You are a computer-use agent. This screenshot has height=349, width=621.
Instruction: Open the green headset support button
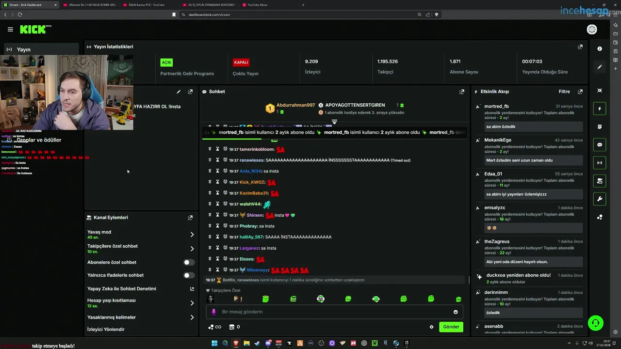pyautogui.click(x=595, y=323)
